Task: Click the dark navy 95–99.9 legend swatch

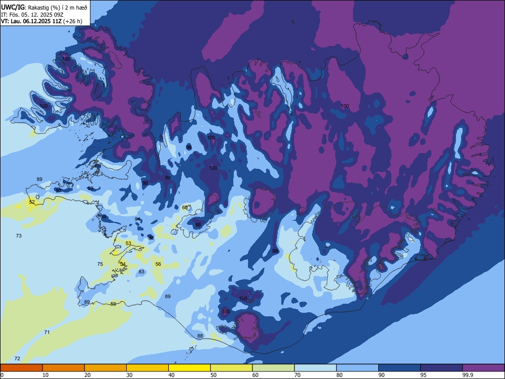Action: coord(441,368)
